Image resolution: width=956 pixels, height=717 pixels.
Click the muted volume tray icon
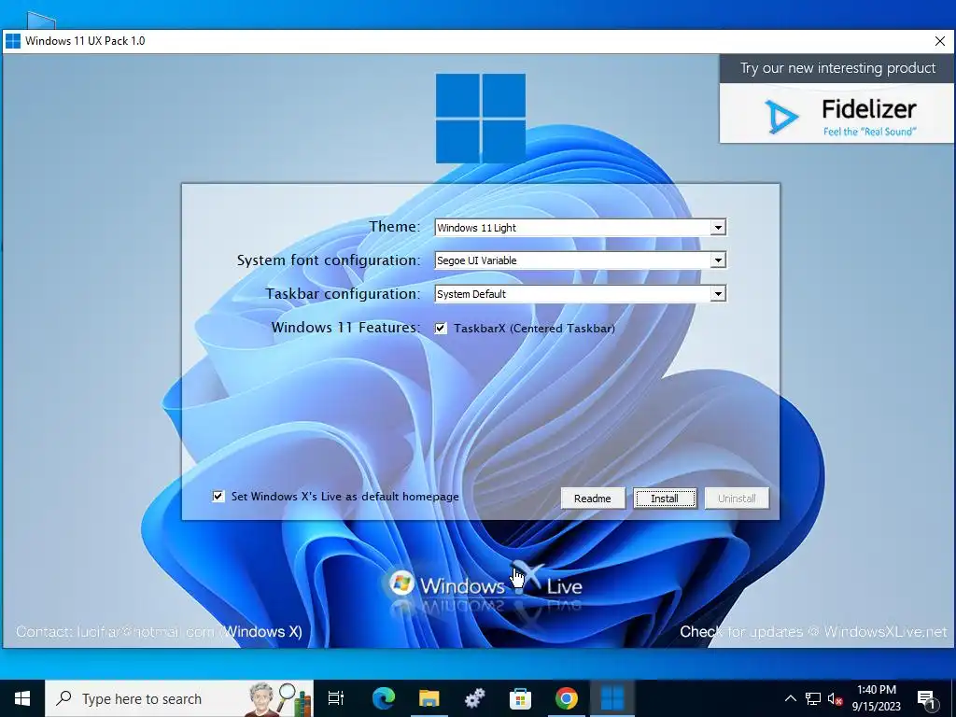pos(836,698)
